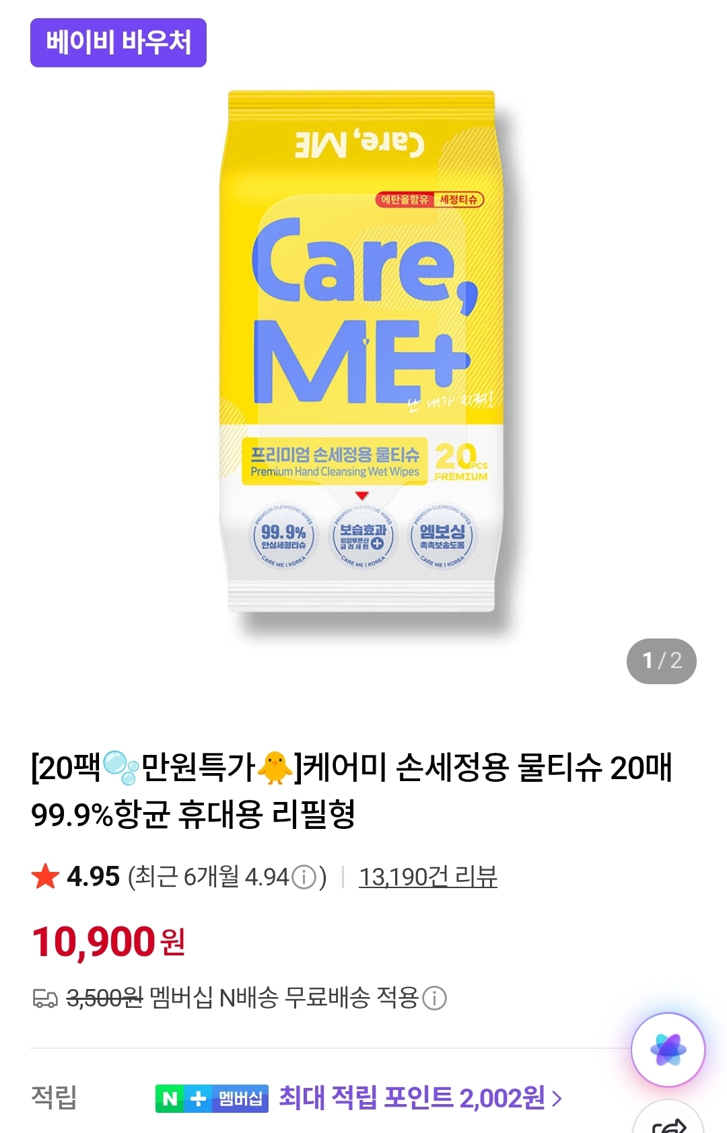
Task: Open info icon beside 최근 6개월 4.94
Action: pyautogui.click(x=304, y=877)
